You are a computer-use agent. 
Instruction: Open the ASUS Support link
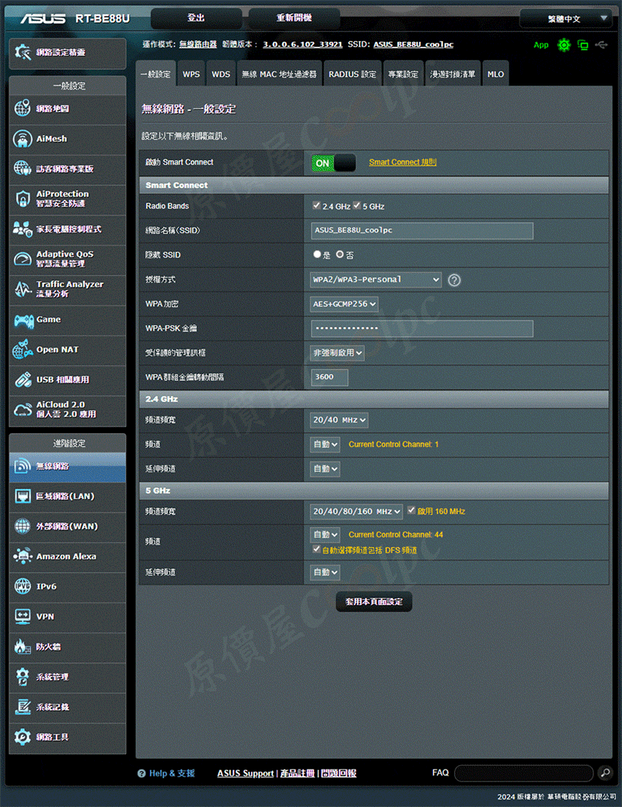pos(245,773)
